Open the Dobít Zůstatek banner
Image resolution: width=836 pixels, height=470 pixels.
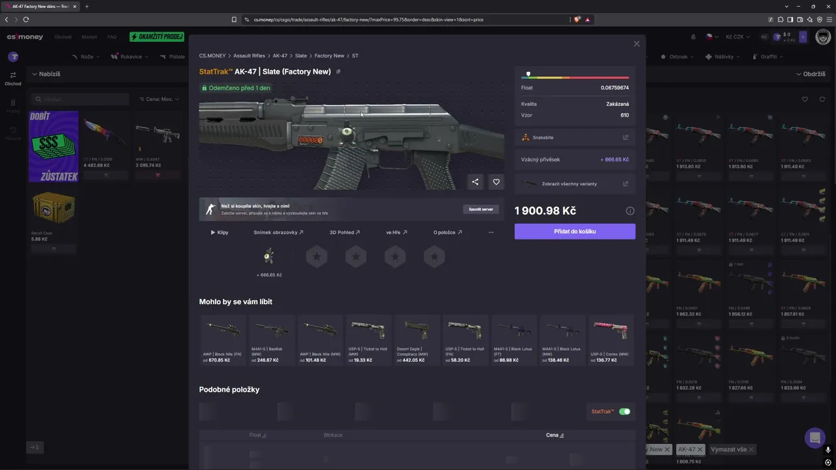54,146
